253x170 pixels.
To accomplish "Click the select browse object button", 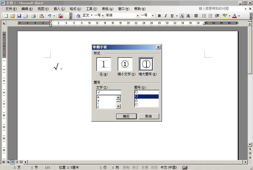I will (250, 153).
